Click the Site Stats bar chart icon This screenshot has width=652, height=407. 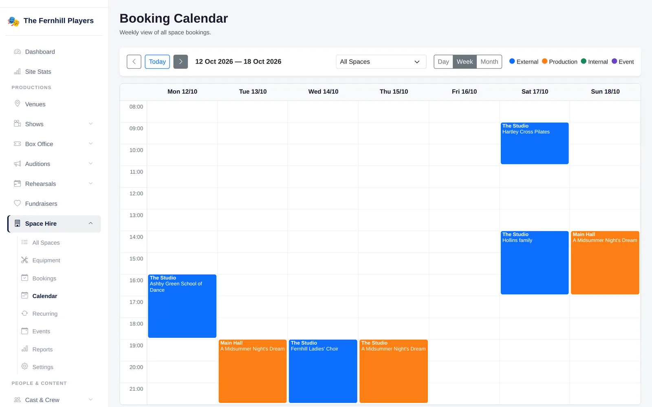coord(17,72)
